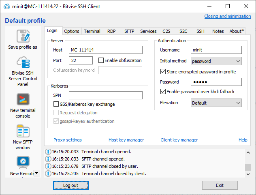Toggle Store encrypted password in profile
This screenshot has height=195, width=256.
(x=163, y=72)
